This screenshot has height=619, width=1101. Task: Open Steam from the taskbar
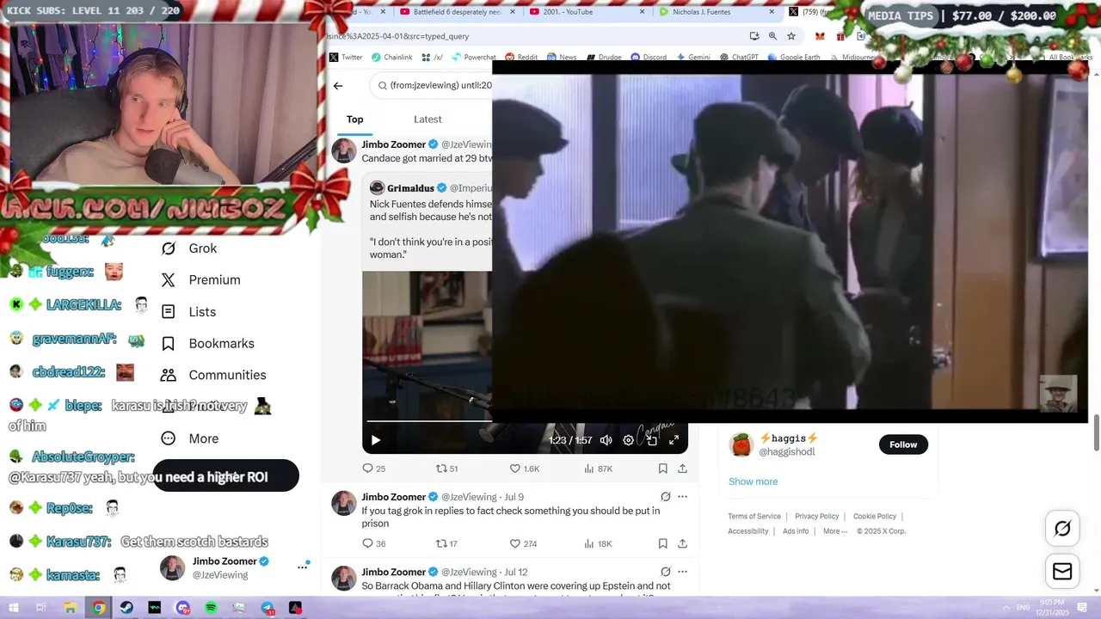(x=126, y=608)
